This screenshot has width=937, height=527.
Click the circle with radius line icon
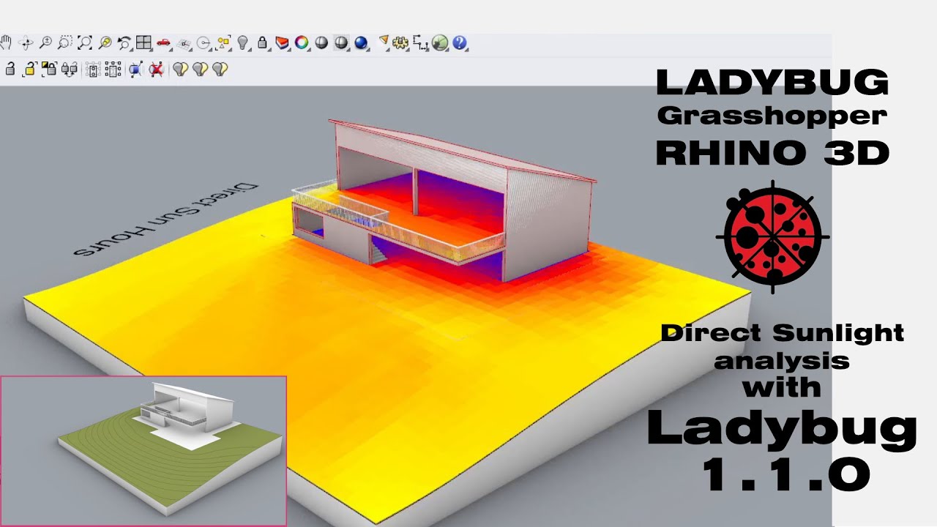click(x=204, y=43)
